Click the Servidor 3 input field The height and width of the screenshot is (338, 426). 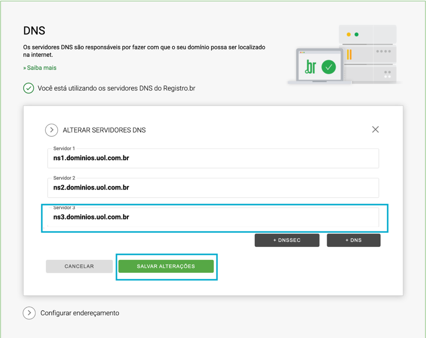click(213, 217)
